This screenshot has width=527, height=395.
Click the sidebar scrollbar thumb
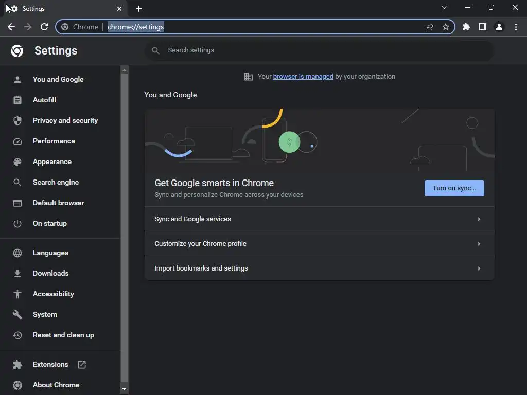click(124, 228)
